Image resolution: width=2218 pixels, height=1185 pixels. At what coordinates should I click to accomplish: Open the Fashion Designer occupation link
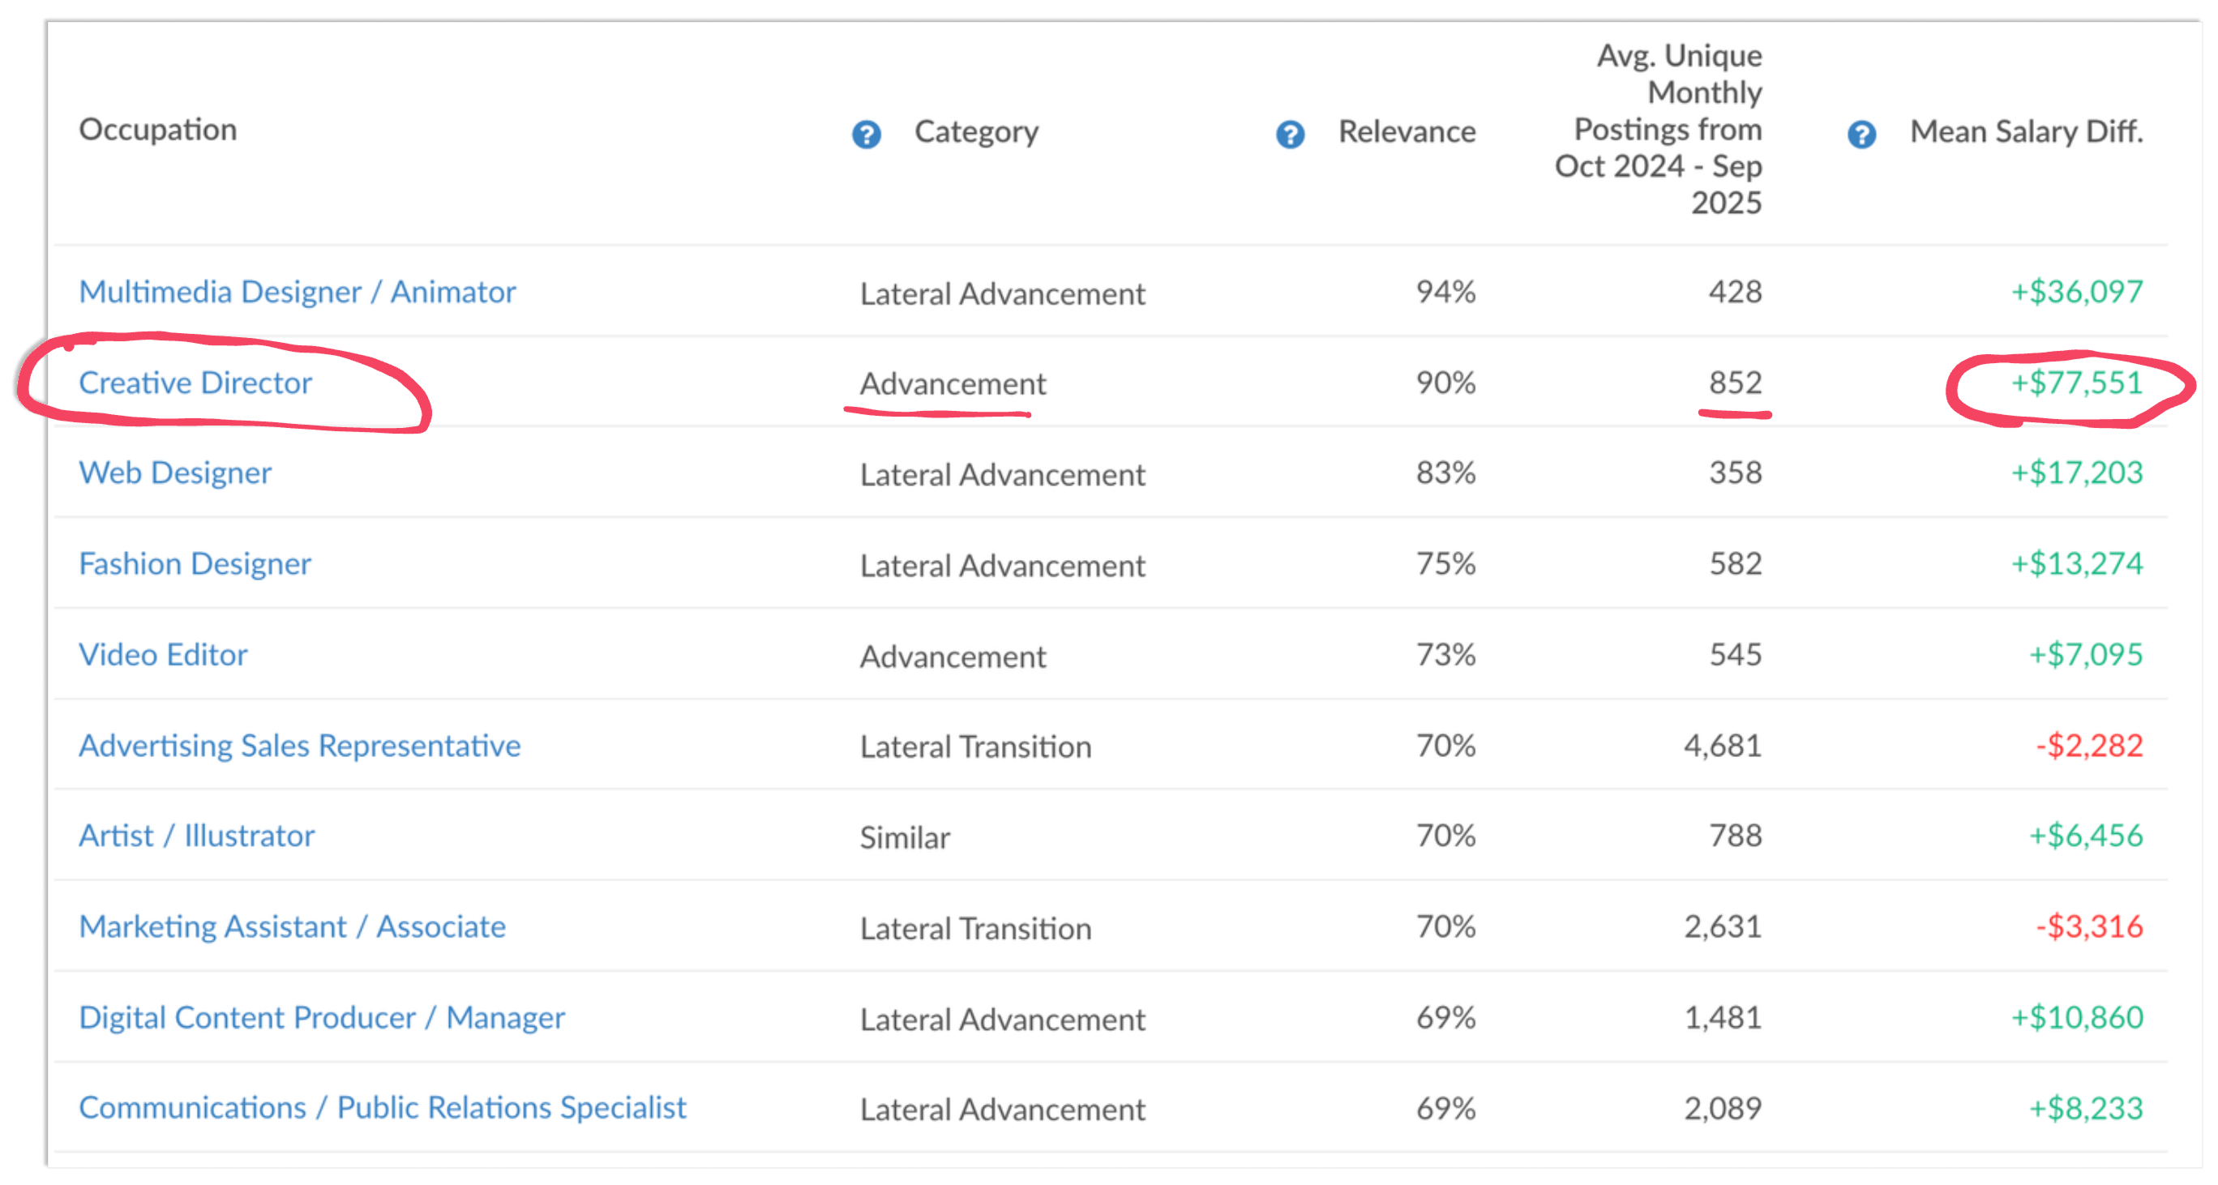(x=195, y=563)
